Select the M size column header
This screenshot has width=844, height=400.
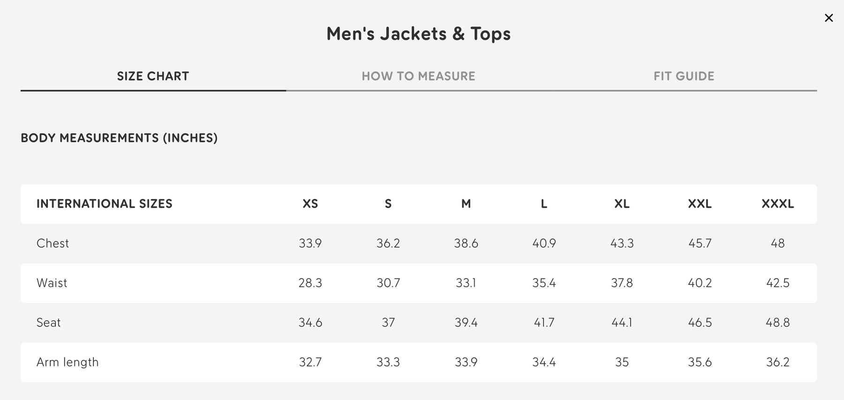click(x=466, y=204)
